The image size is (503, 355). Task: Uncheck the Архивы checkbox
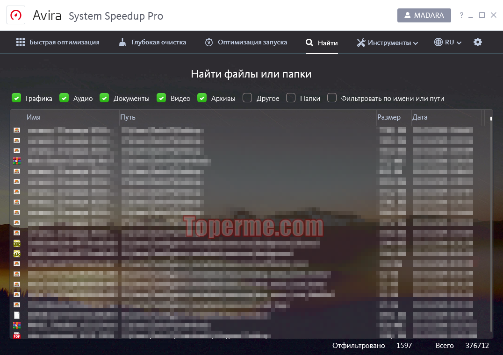202,98
